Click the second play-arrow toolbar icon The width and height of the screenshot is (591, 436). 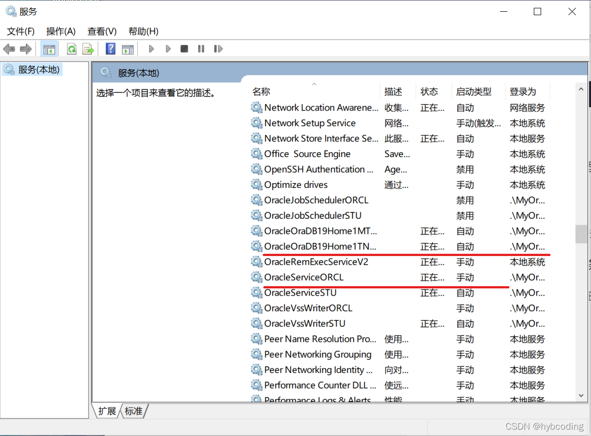coord(168,49)
